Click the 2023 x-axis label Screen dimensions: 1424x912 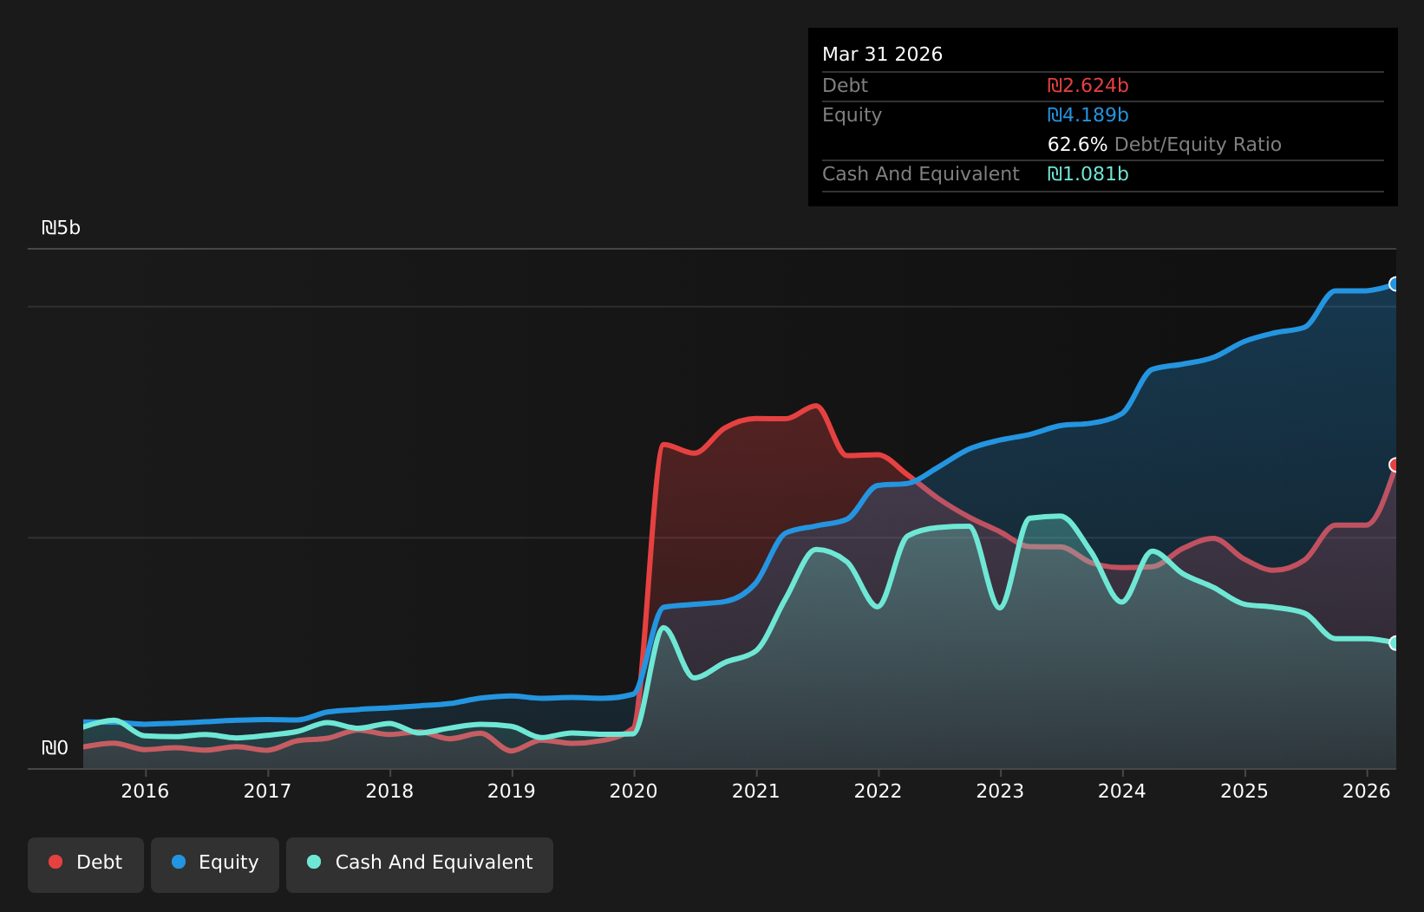click(1000, 791)
